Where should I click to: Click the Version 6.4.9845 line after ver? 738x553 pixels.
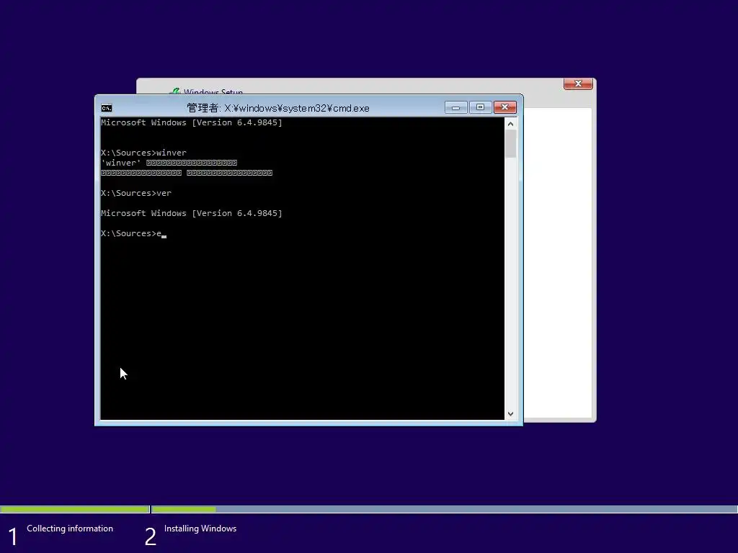pos(192,213)
